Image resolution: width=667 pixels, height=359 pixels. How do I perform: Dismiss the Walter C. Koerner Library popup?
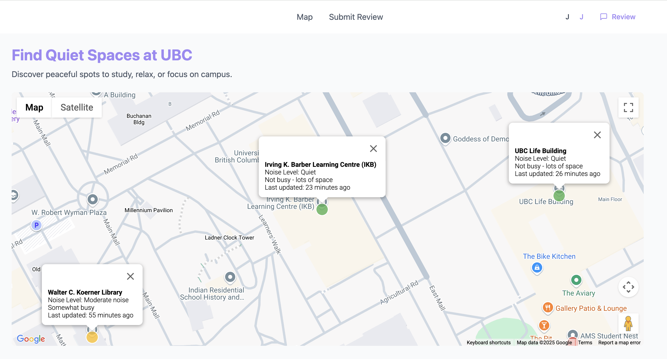[x=130, y=276]
